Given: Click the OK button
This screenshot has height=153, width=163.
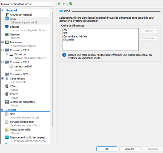Looking at the screenshot, I should click(x=107, y=149).
